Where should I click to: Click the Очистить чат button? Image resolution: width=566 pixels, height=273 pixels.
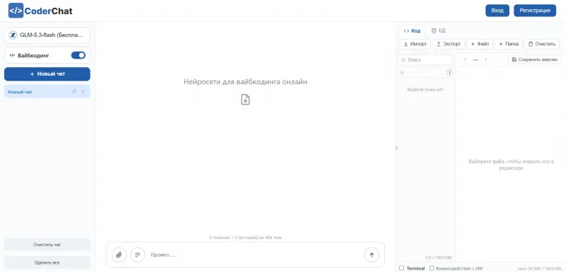click(47, 245)
